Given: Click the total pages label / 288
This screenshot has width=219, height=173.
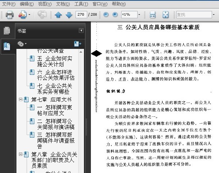Looking at the screenshot, I should tap(93, 14).
